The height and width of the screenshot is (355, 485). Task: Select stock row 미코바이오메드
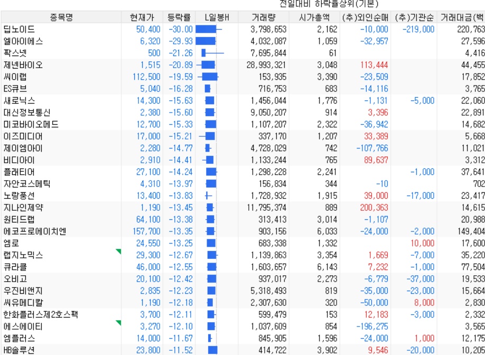(x=243, y=124)
